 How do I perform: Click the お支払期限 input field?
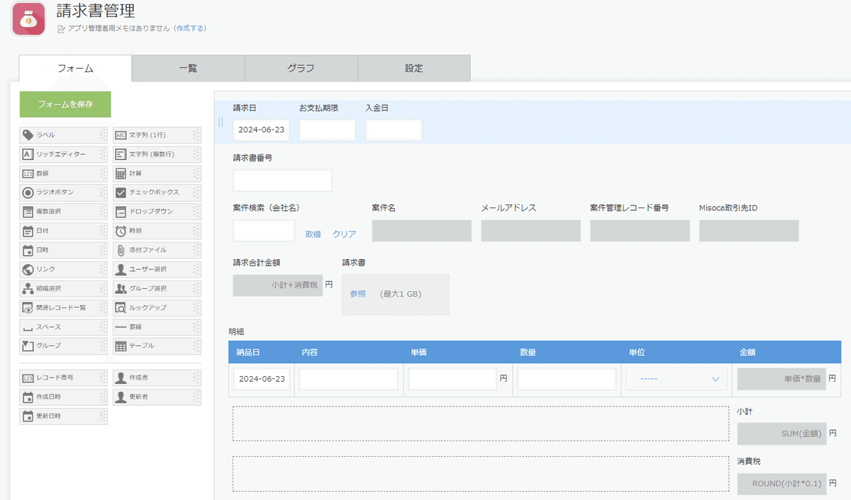click(x=328, y=130)
